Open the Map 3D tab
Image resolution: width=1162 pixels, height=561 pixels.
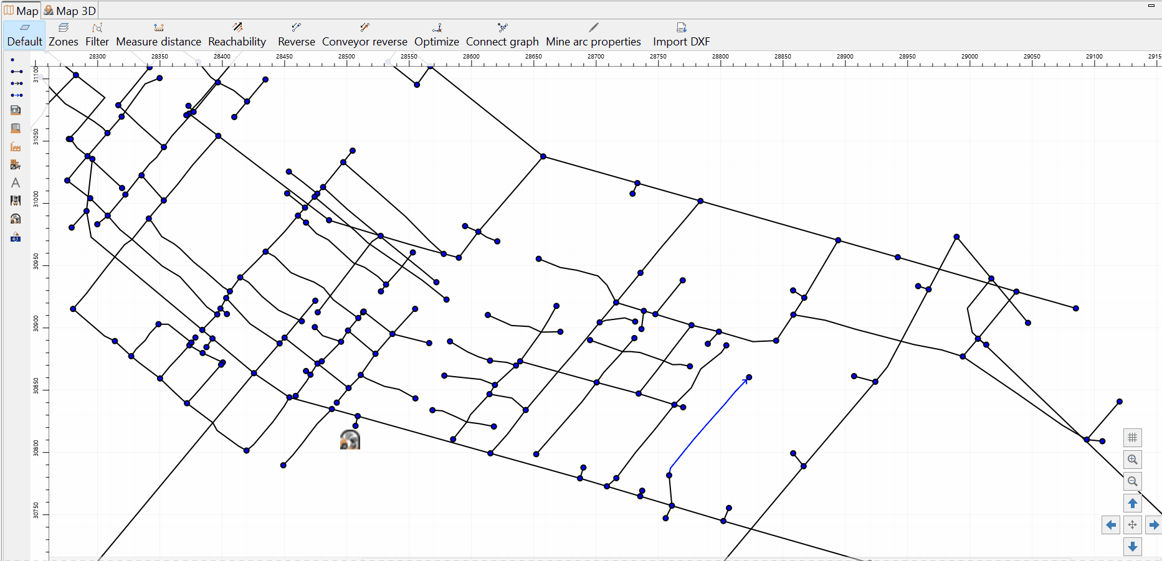point(69,11)
